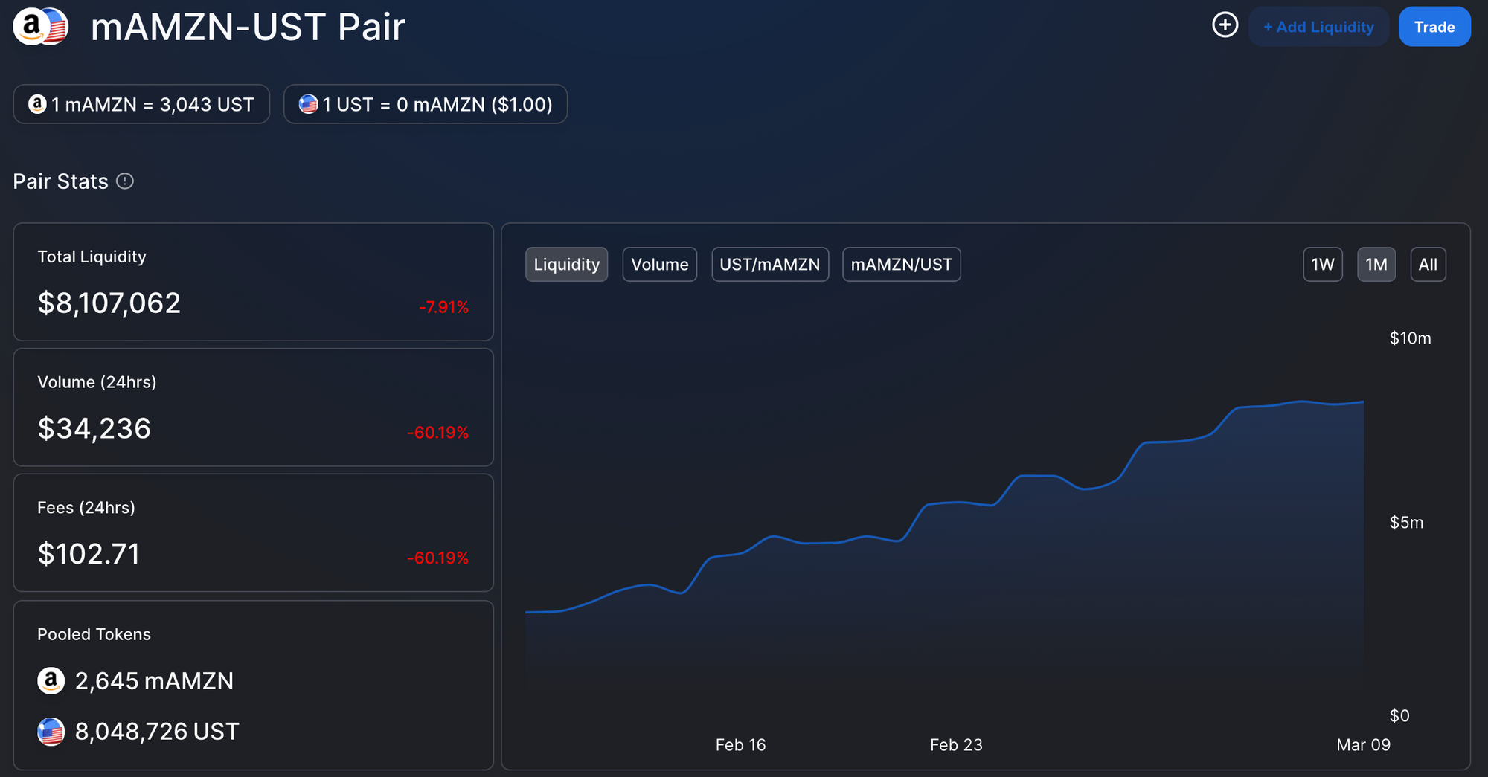Click the + Add Liquidity button
The width and height of the screenshot is (1488, 777).
[1318, 27]
